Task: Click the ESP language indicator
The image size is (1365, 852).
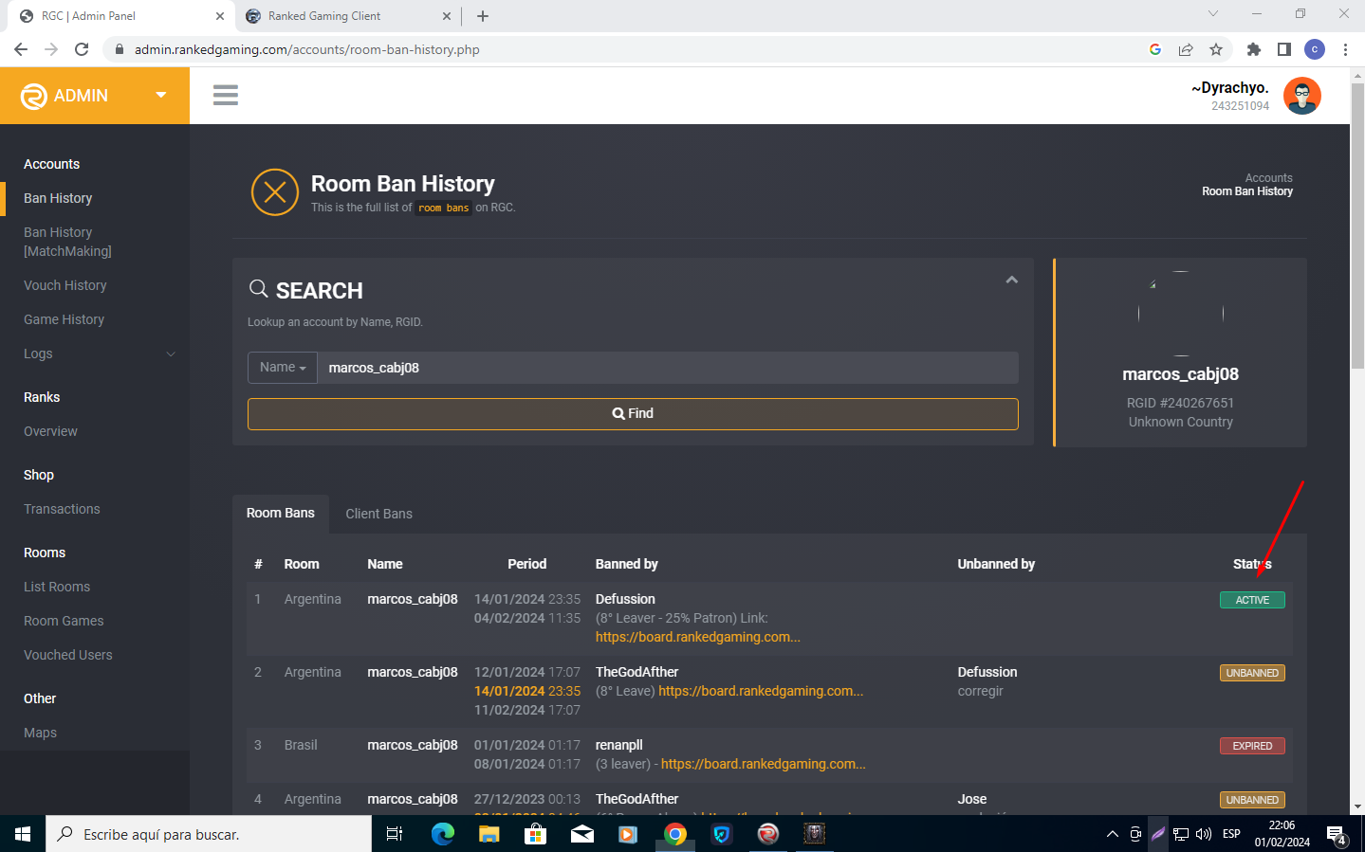Action: click(x=1231, y=834)
